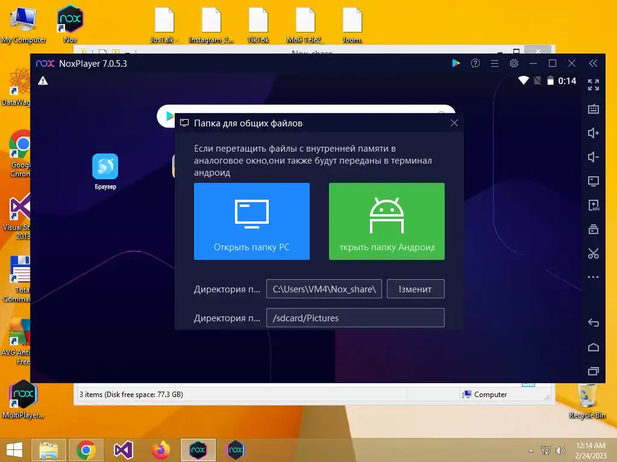Collapse the Nox sidebar with double chevron
The width and height of the screenshot is (617, 462).
(x=593, y=63)
